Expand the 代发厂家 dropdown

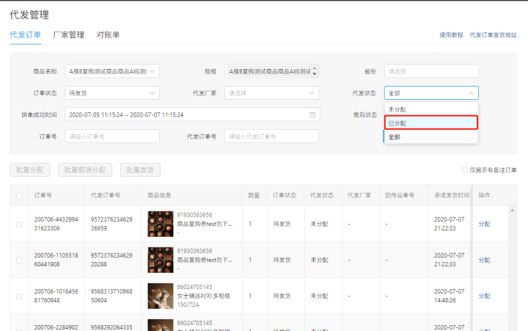(x=272, y=93)
